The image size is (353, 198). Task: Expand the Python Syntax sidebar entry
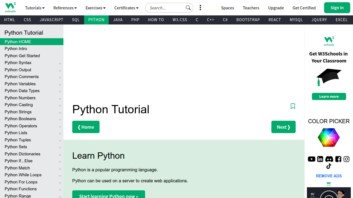[x=60, y=64]
